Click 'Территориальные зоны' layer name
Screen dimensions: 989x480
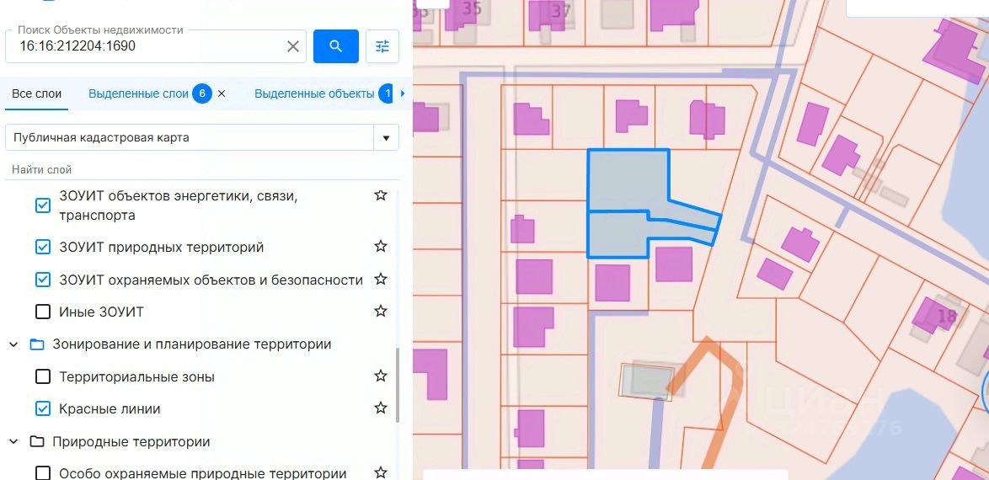136,376
